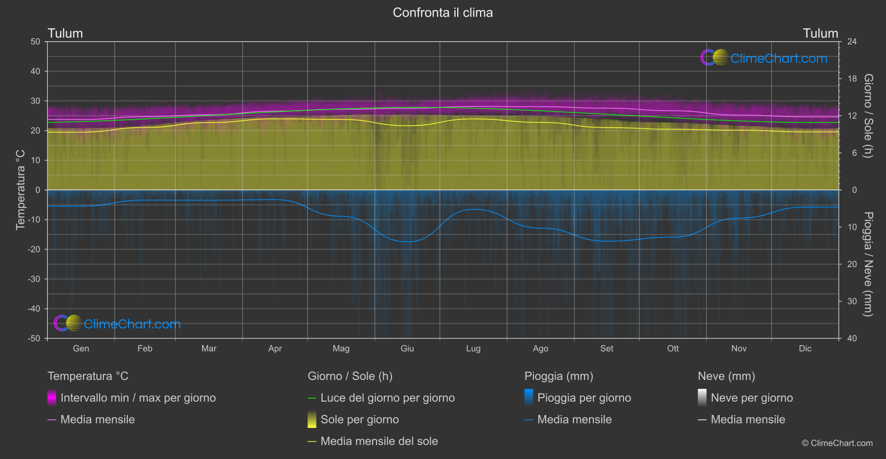Click the 'Pioggia (mm)' legend group heading
This screenshot has height=459, width=886.
558,376
